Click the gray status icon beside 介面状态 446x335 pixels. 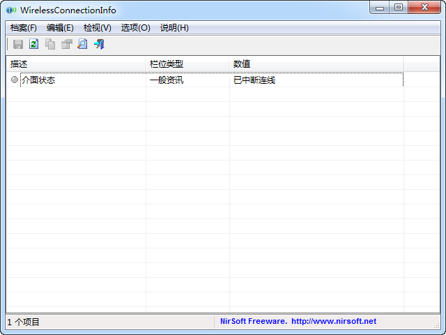(x=15, y=80)
